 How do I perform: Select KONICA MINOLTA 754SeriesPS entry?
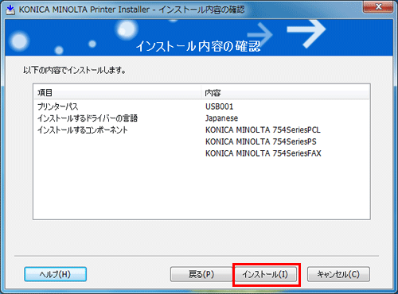tap(261, 141)
